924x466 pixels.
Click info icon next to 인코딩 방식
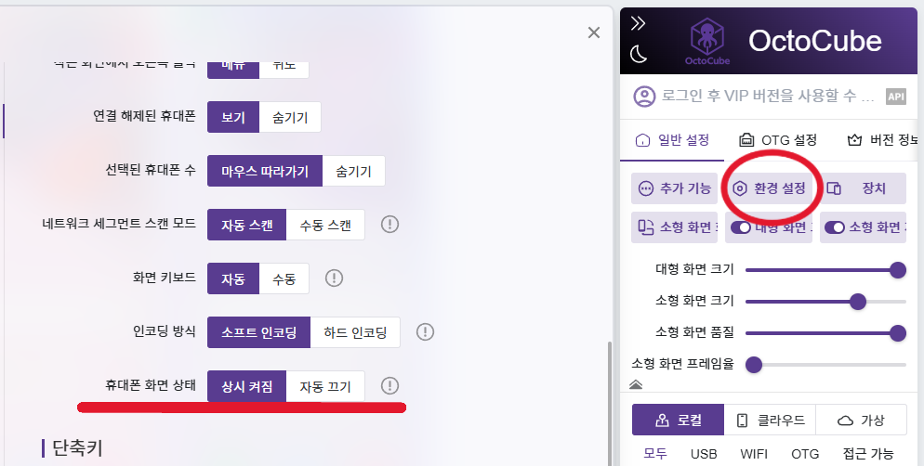tap(425, 331)
